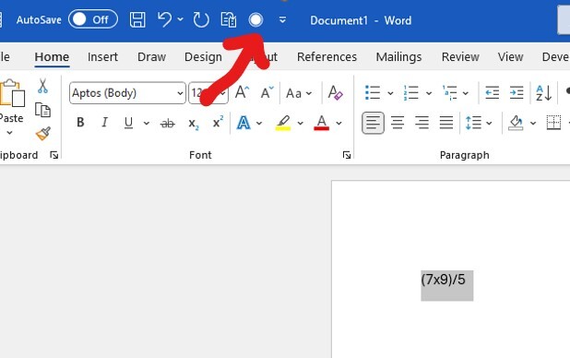Open highlight color dropdown arrow
The image size is (570, 358).
tap(301, 124)
